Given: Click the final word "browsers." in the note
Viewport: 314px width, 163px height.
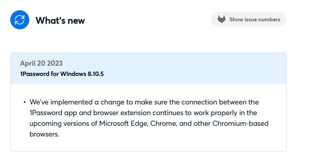Looking at the screenshot, I should coord(44,134).
